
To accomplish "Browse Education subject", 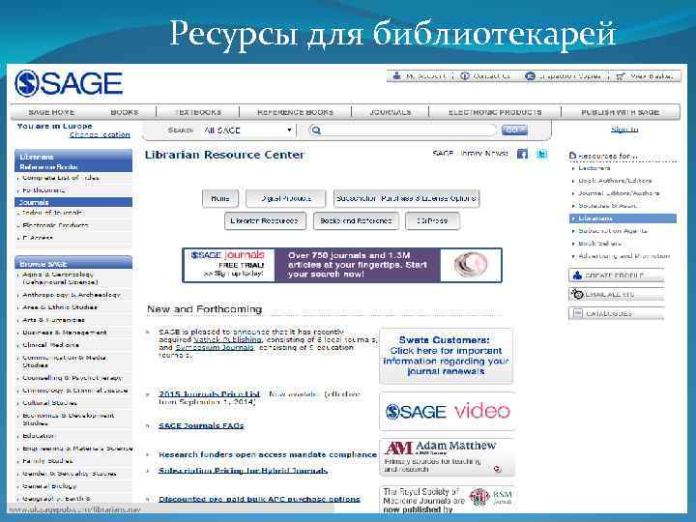I will click(39, 435).
